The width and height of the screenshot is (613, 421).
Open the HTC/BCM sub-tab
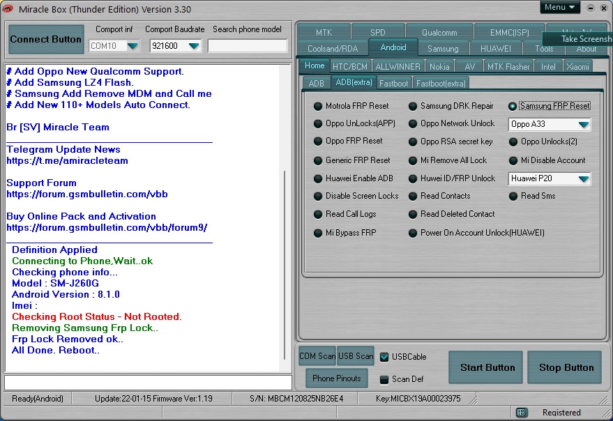tap(350, 67)
